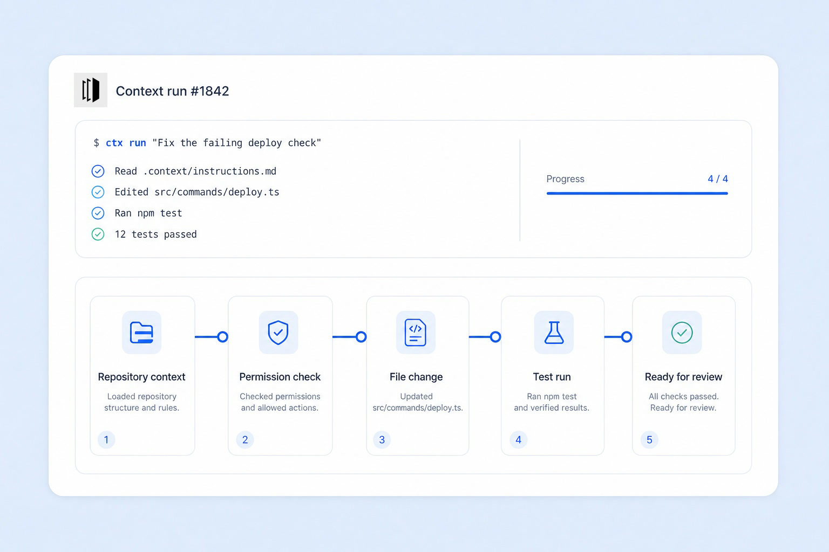This screenshot has height=552, width=829.
Task: Click step number 2 badge
Action: (245, 440)
